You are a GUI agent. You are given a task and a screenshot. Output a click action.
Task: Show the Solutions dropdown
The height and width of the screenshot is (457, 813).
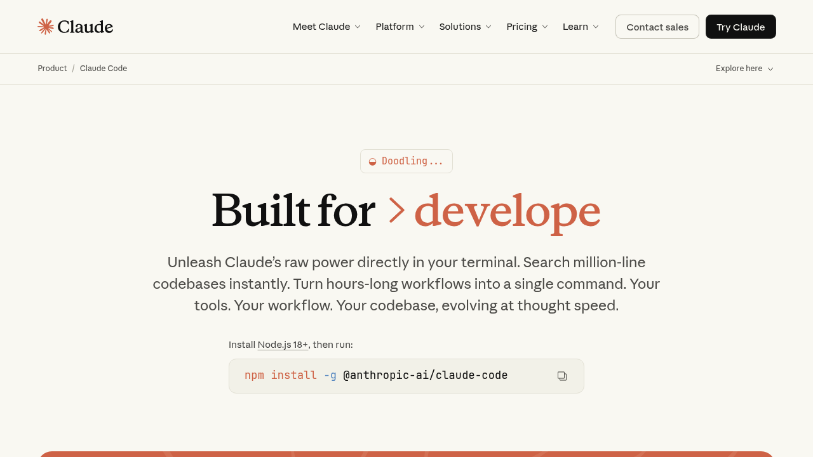[465, 27]
